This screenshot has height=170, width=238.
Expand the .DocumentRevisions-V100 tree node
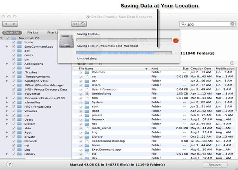[7, 98]
